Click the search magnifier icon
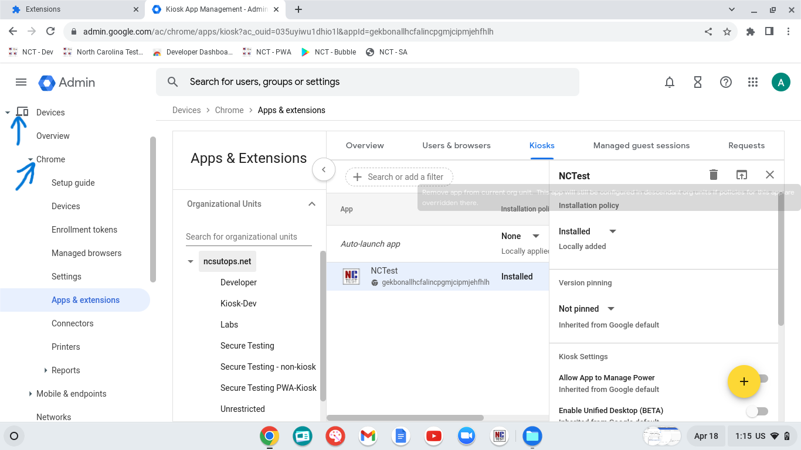Viewport: 801px width, 450px height. (x=172, y=82)
